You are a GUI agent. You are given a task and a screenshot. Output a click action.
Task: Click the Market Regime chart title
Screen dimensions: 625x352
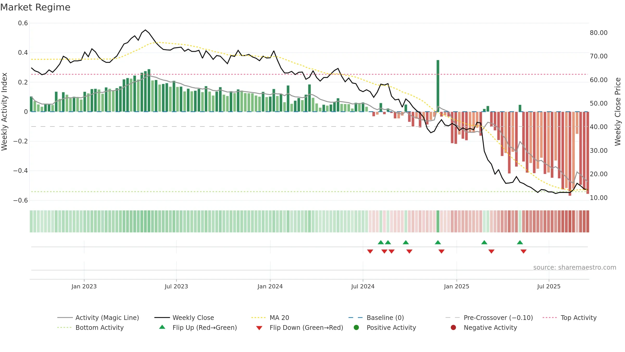coord(35,7)
